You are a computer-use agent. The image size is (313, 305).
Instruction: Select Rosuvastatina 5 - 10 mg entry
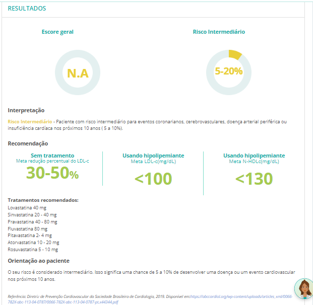(33, 249)
